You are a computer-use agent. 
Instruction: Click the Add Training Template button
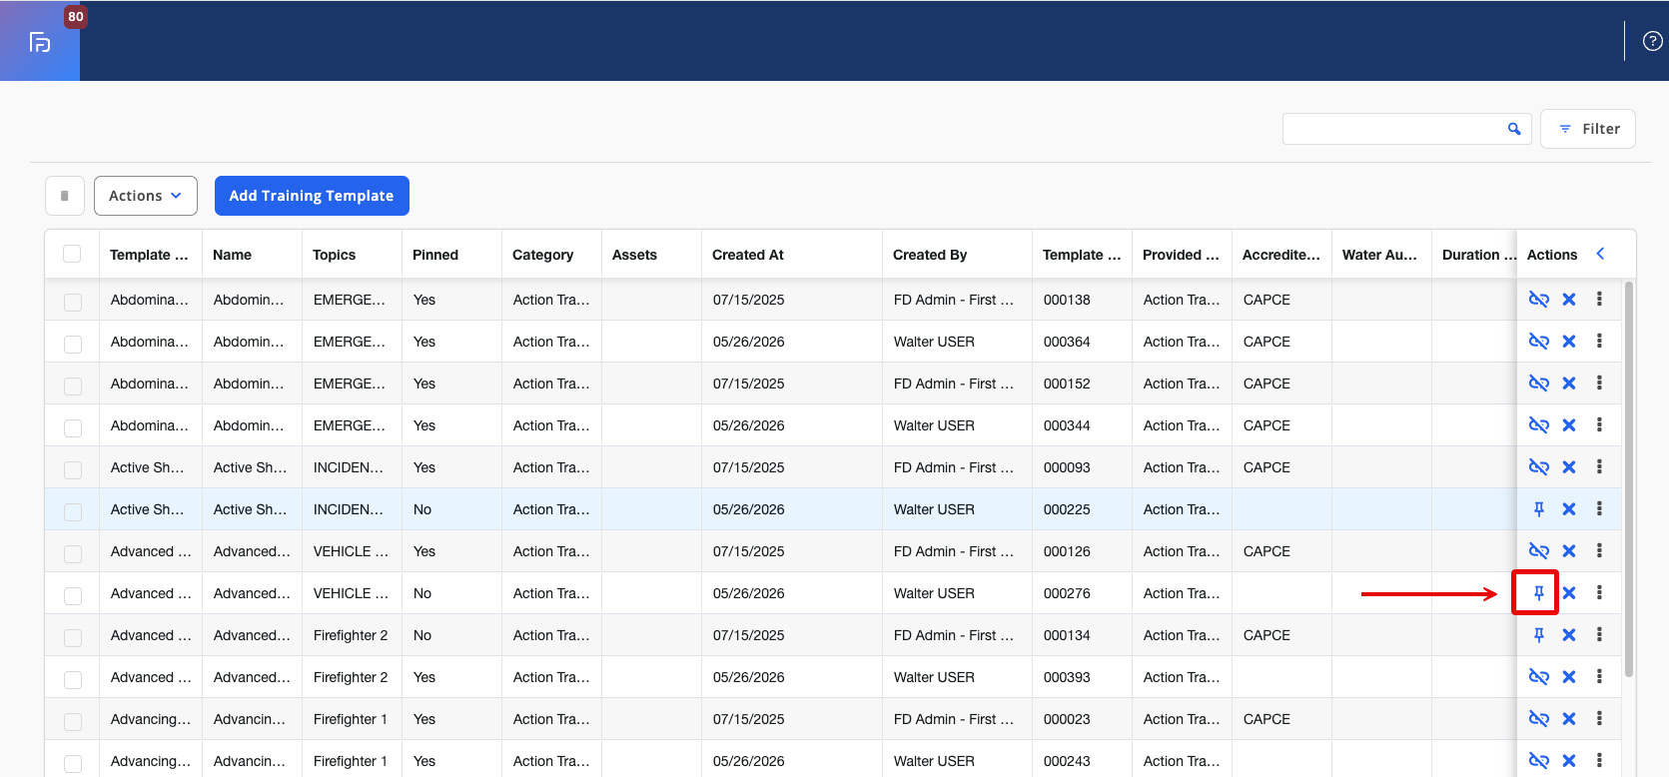[x=312, y=196]
